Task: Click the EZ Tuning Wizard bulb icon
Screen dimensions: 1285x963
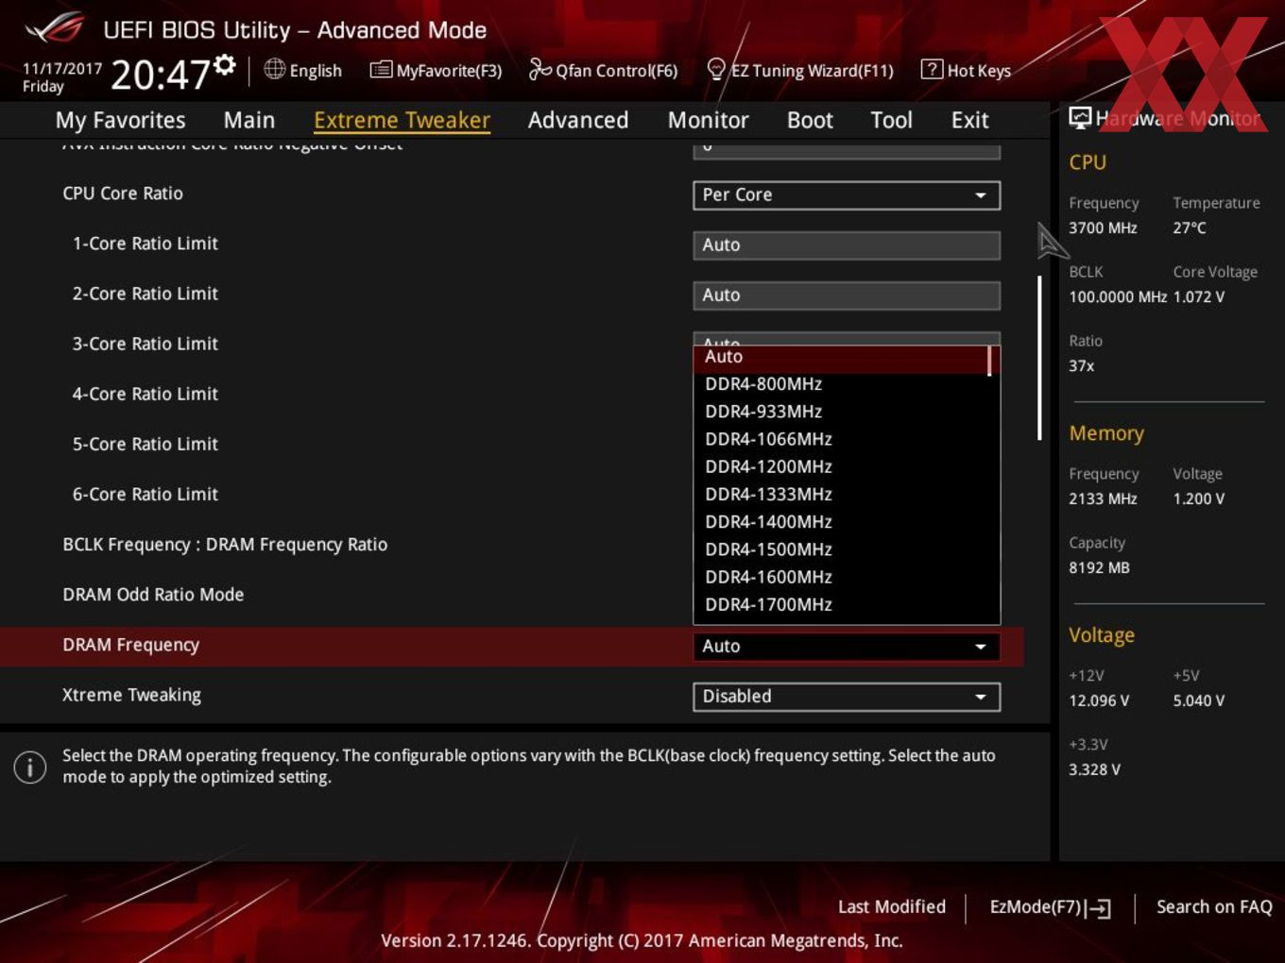Action: pyautogui.click(x=716, y=69)
